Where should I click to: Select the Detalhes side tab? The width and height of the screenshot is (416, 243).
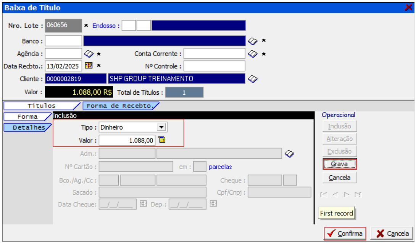[x=27, y=127]
